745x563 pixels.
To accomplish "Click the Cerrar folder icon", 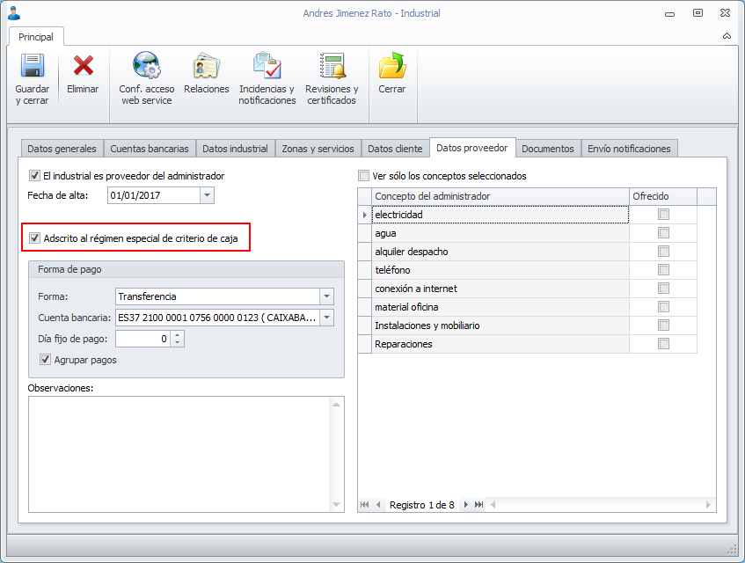I will tap(392, 68).
